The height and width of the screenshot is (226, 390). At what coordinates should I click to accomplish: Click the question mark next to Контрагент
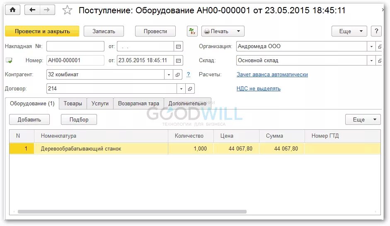[188, 74]
